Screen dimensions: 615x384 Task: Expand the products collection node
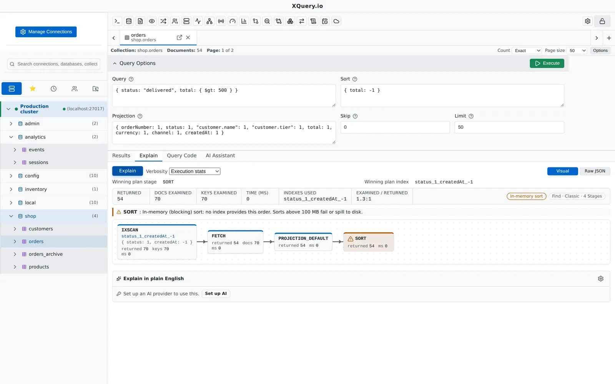point(15,266)
